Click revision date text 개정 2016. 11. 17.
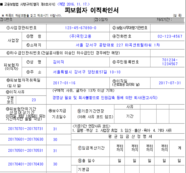This screenshot has height=173, width=186. click(73, 4)
